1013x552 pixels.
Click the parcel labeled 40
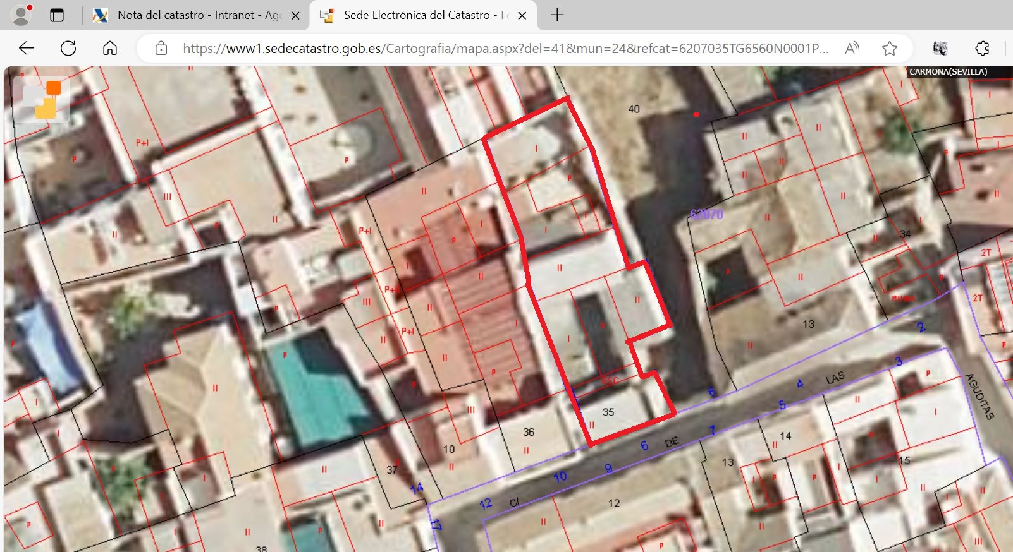(x=634, y=109)
